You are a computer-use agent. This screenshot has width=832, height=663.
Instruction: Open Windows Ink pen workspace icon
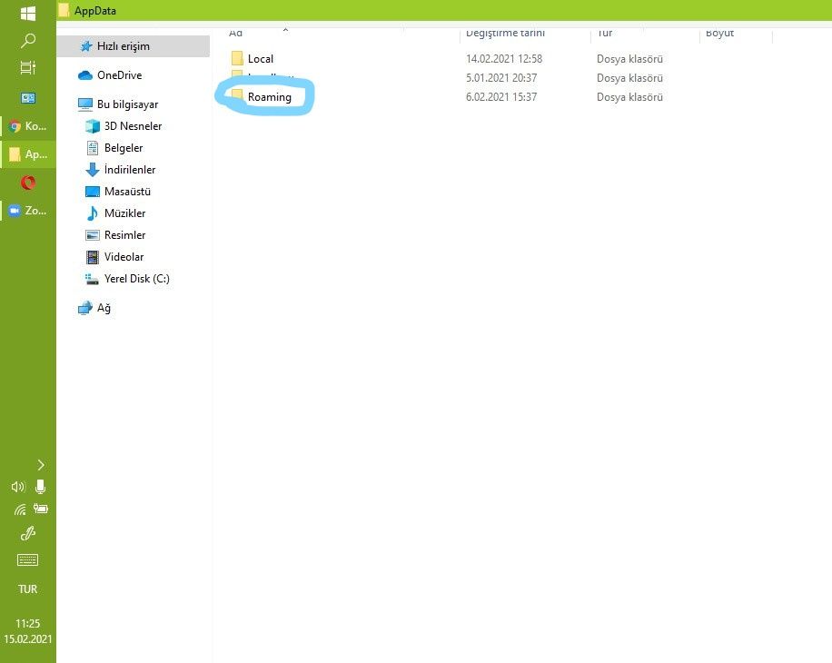pos(27,533)
